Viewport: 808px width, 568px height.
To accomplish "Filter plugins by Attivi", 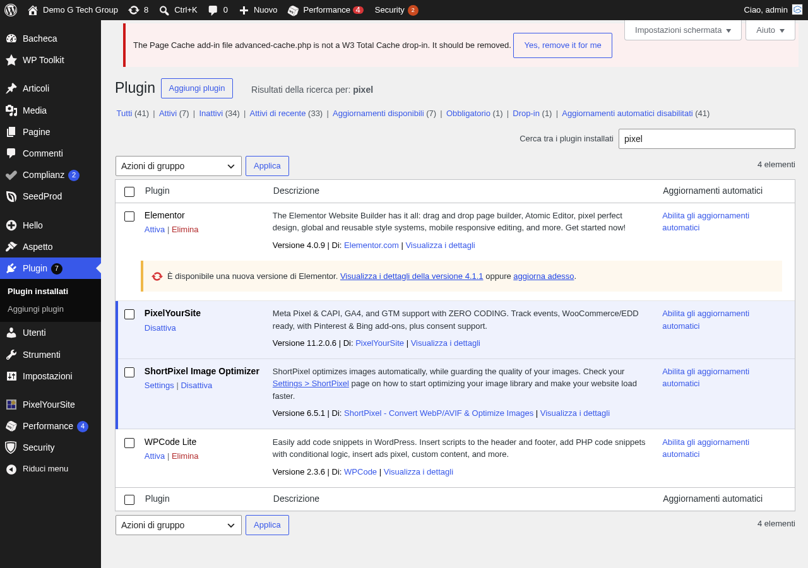I will tap(168, 114).
